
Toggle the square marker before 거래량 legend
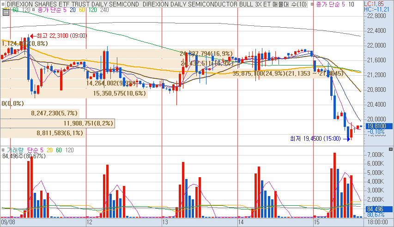click(3, 150)
